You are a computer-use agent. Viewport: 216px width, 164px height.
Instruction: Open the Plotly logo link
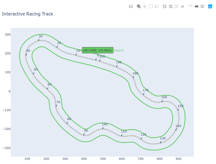click(210, 6)
